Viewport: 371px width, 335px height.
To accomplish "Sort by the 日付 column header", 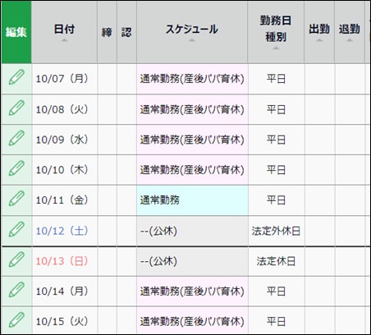I will [x=64, y=32].
